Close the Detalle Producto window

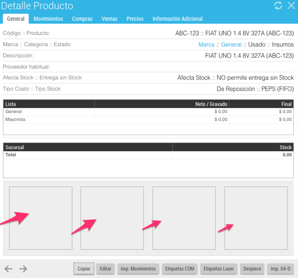[291, 6]
